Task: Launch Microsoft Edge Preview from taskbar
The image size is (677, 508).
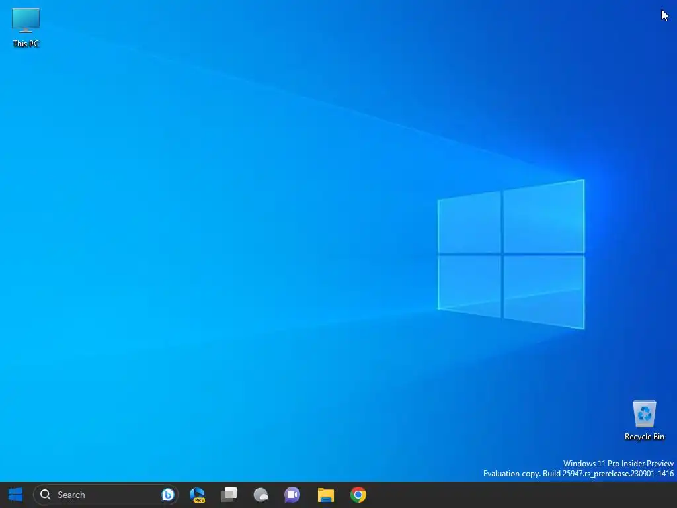Action: pos(197,495)
